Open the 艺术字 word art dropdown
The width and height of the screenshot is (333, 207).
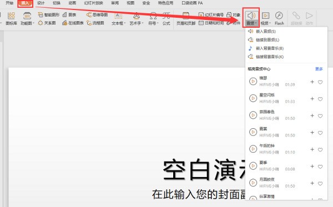pyautogui.click(x=137, y=19)
